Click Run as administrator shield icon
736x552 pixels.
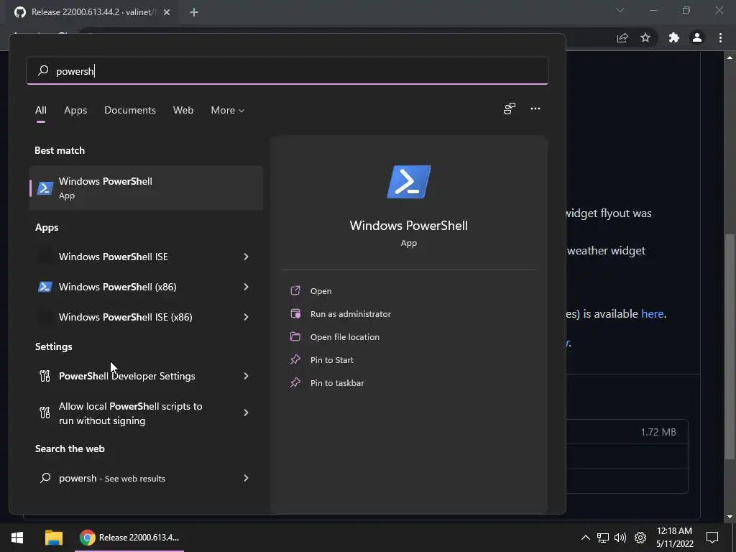(x=295, y=313)
